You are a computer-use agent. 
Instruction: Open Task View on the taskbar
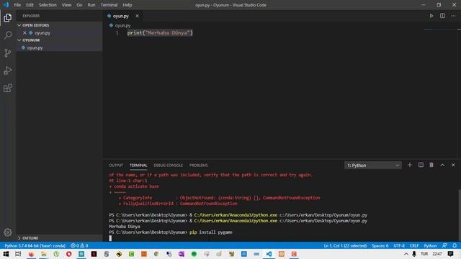[x=18, y=254]
